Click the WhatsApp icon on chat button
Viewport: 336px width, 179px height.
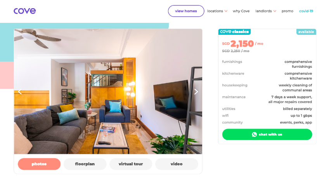pyautogui.click(x=255, y=134)
